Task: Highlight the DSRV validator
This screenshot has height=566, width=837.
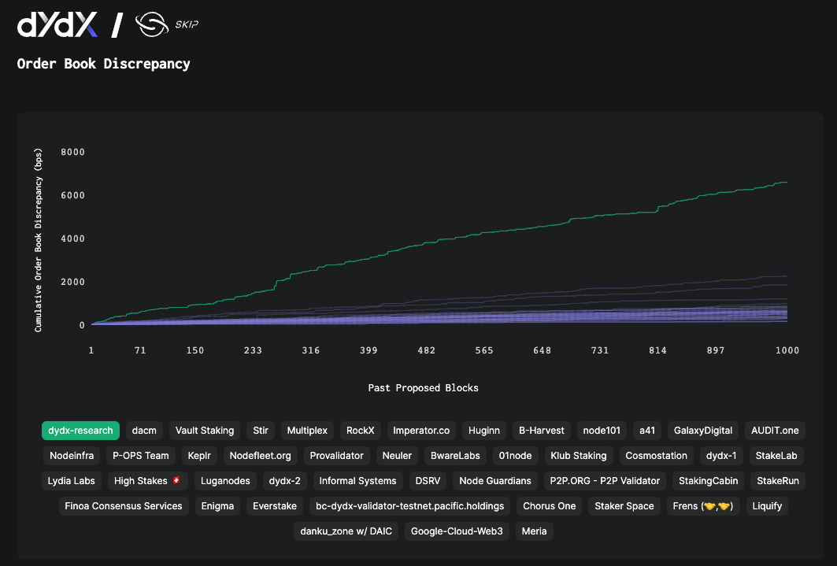Action: (x=428, y=481)
